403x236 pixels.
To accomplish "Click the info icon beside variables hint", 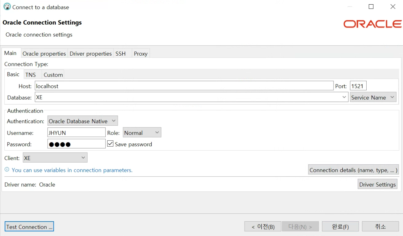I will pyautogui.click(x=7, y=170).
